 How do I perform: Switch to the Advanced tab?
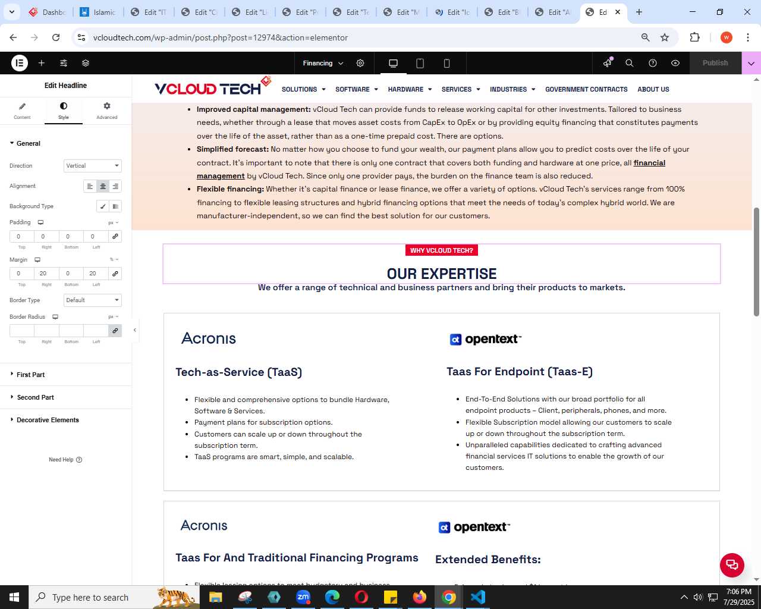(x=107, y=111)
